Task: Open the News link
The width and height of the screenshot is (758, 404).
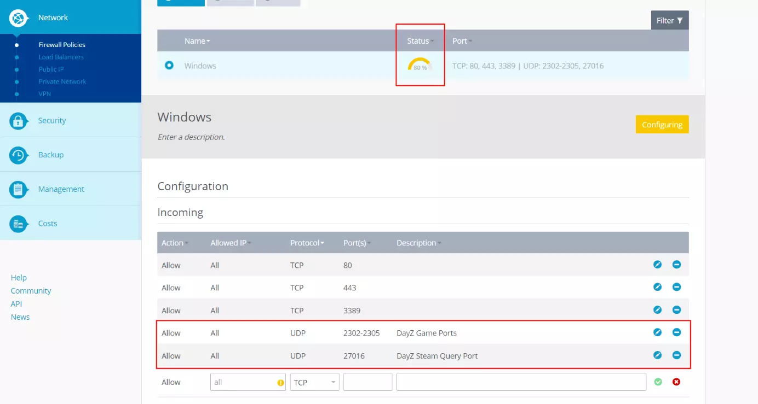Action: coord(20,317)
